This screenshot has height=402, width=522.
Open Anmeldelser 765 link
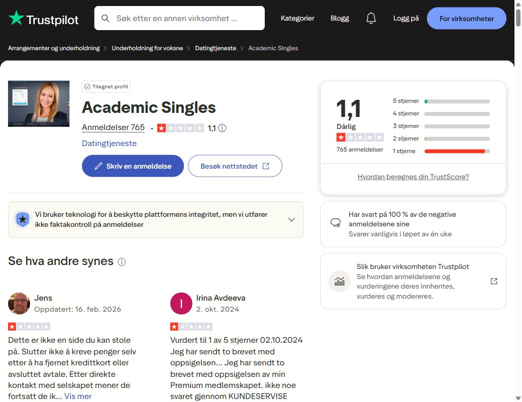(113, 127)
